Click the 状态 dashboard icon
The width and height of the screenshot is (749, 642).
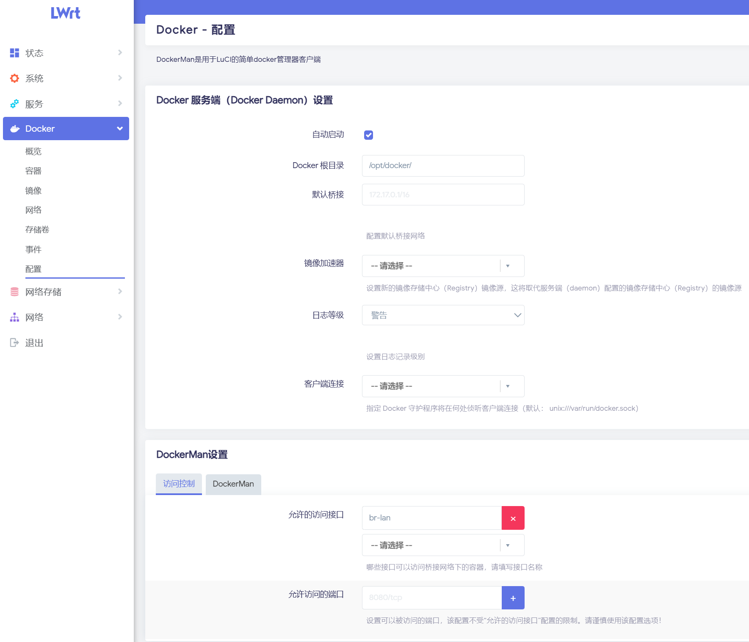pyautogui.click(x=14, y=53)
